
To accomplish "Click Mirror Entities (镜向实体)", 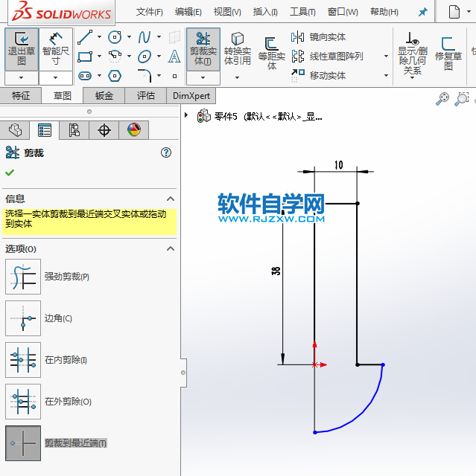I will (319, 37).
